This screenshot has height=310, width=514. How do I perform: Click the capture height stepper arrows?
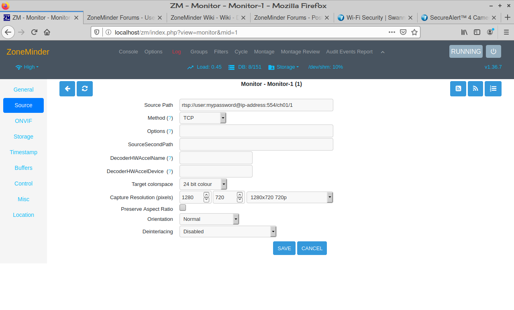tap(240, 197)
